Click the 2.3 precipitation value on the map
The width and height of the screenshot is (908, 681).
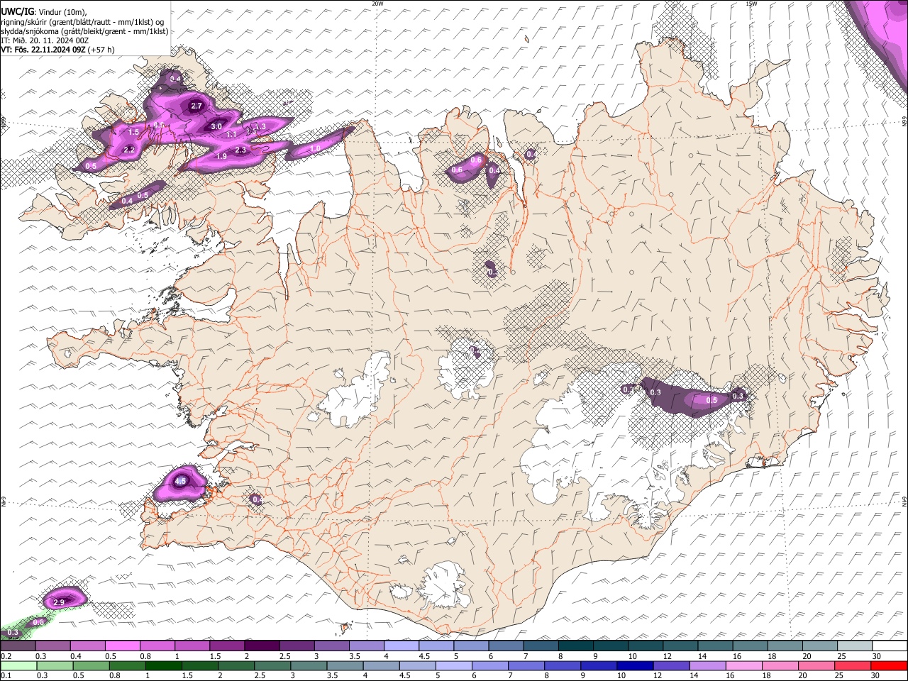[240, 150]
